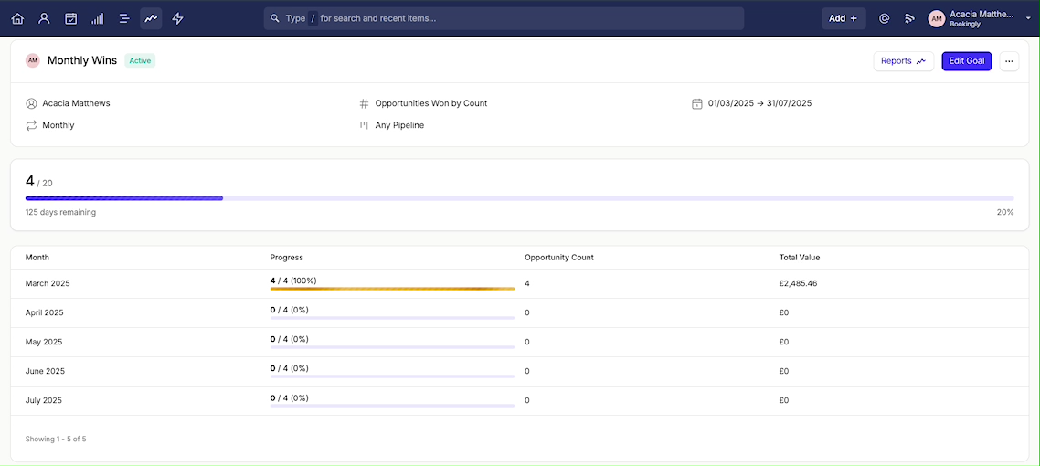
Task: Focus the search and recent items field
Action: [504, 18]
